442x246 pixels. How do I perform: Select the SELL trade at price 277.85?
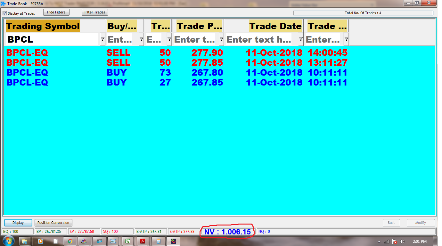point(177,62)
